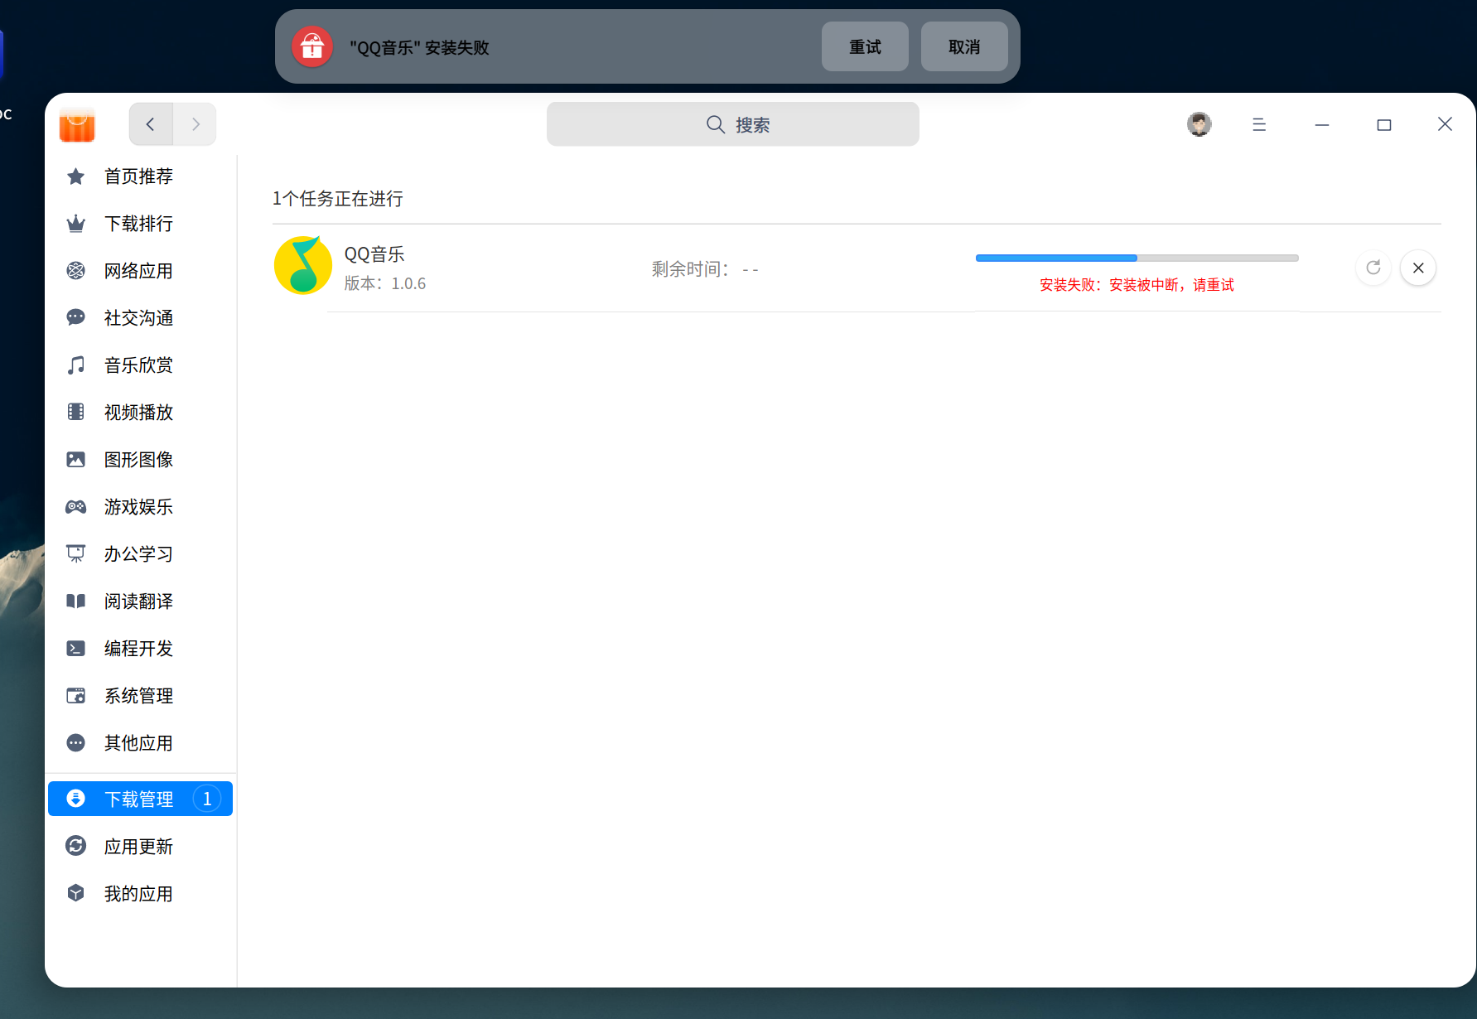Select 其他应用 in sidebar
The height and width of the screenshot is (1019, 1477).
(x=141, y=743)
